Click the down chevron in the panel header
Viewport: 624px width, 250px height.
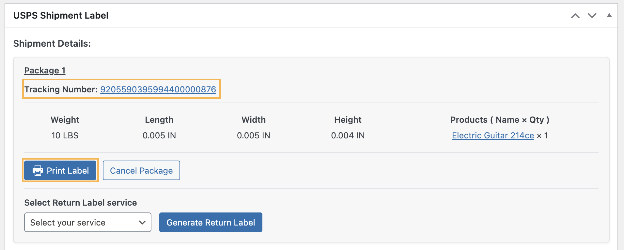click(592, 15)
